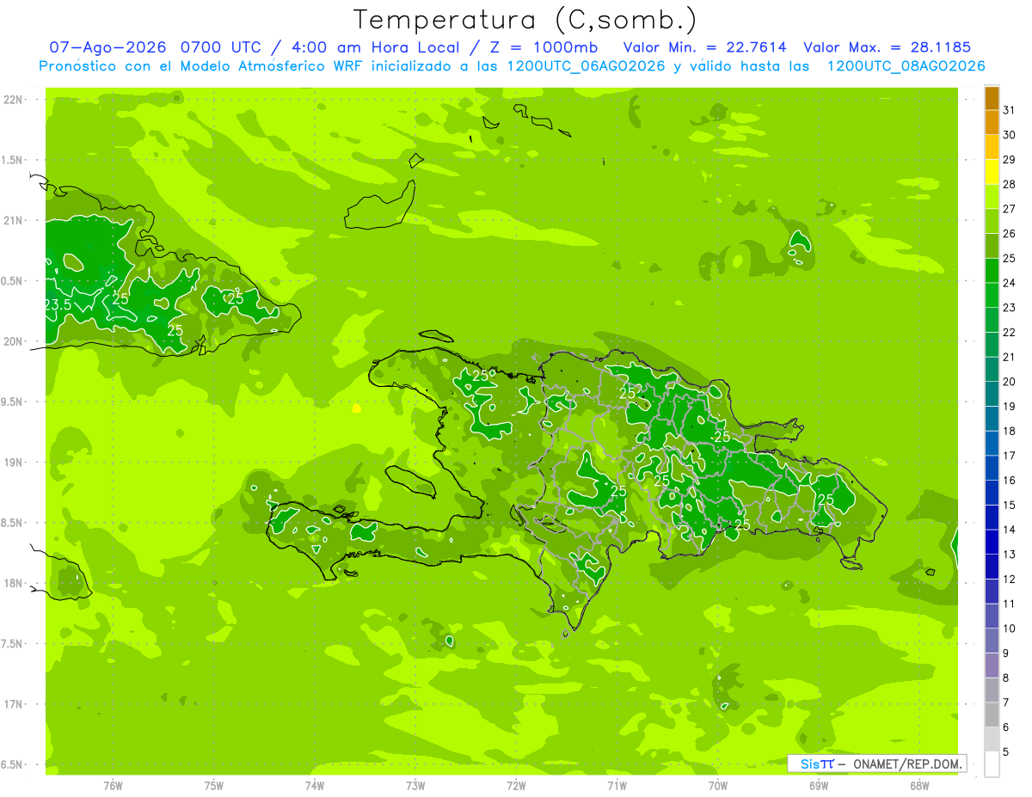
Task: Click the "31" label on the colorbar
Action: click(x=1010, y=110)
